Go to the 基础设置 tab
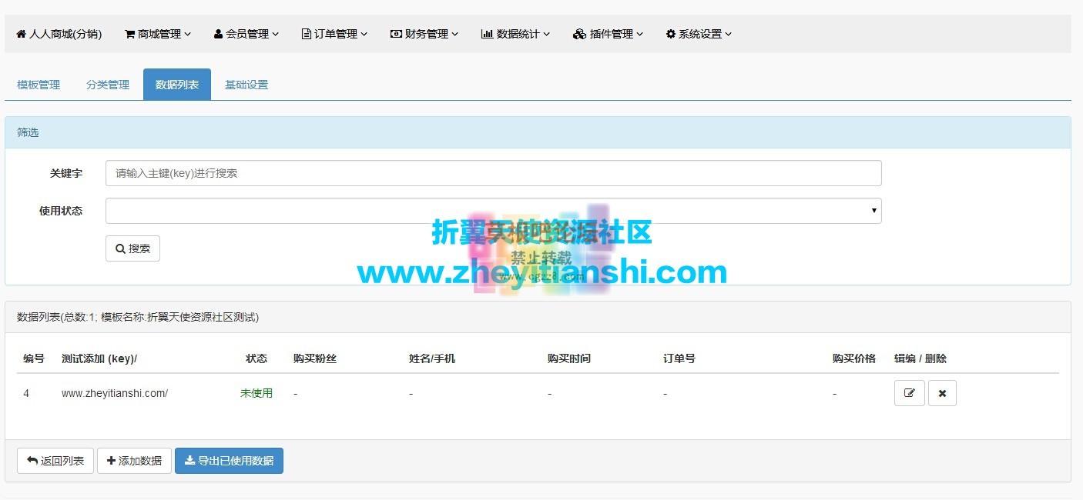This screenshot has width=1083, height=500. (246, 85)
